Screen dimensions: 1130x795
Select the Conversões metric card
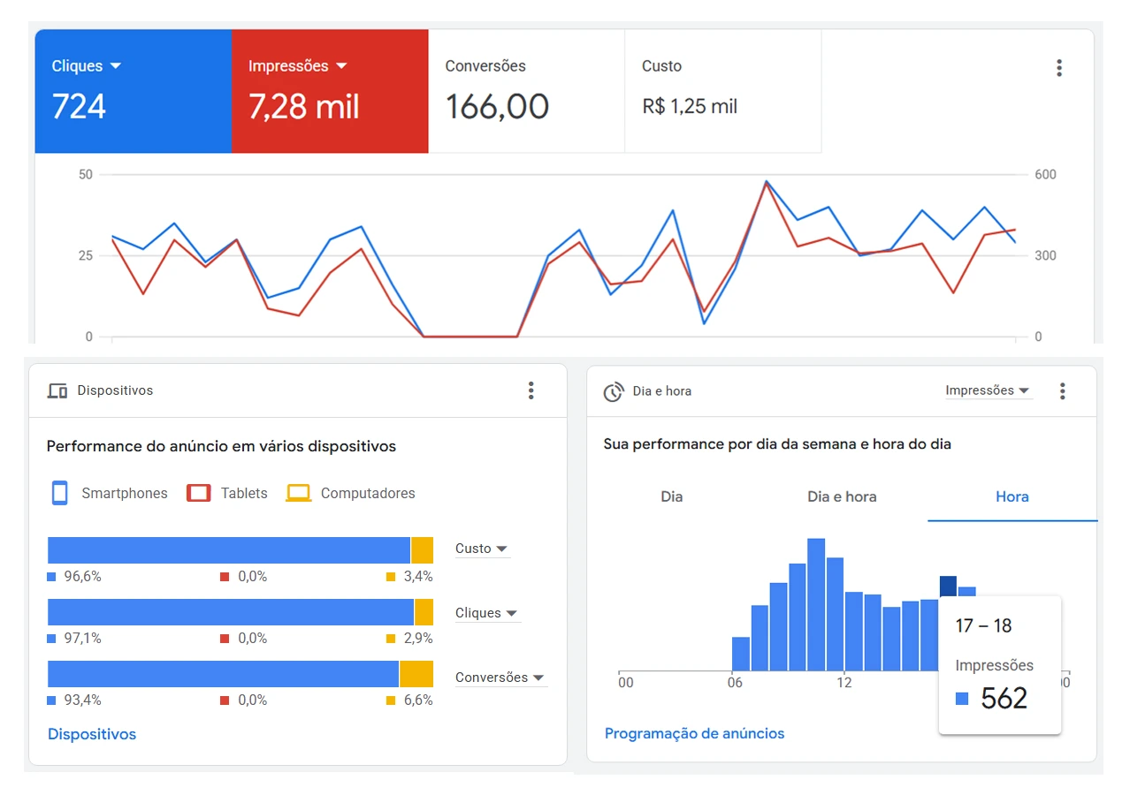coord(526,91)
